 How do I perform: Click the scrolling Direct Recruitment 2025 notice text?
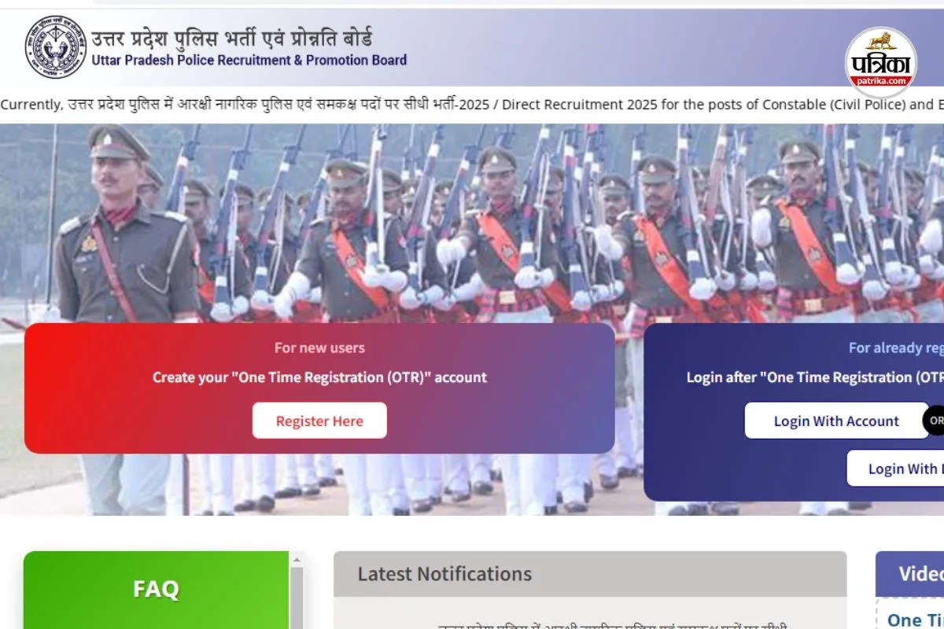472,105
